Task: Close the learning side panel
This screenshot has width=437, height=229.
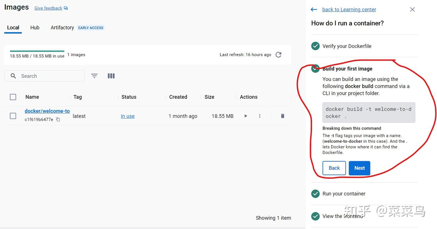Action: [412, 10]
